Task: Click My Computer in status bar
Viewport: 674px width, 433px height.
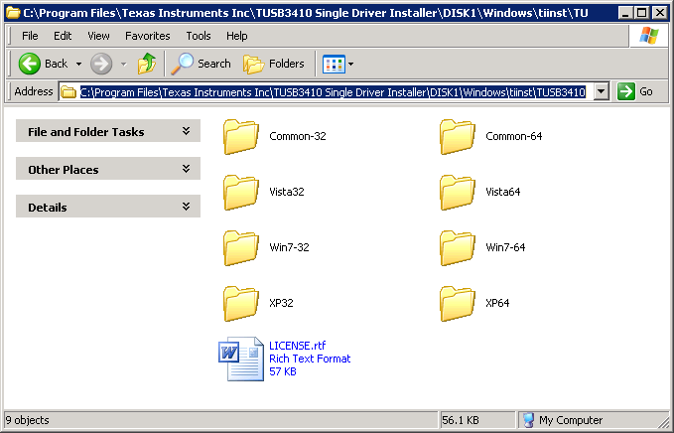Action: (571, 420)
